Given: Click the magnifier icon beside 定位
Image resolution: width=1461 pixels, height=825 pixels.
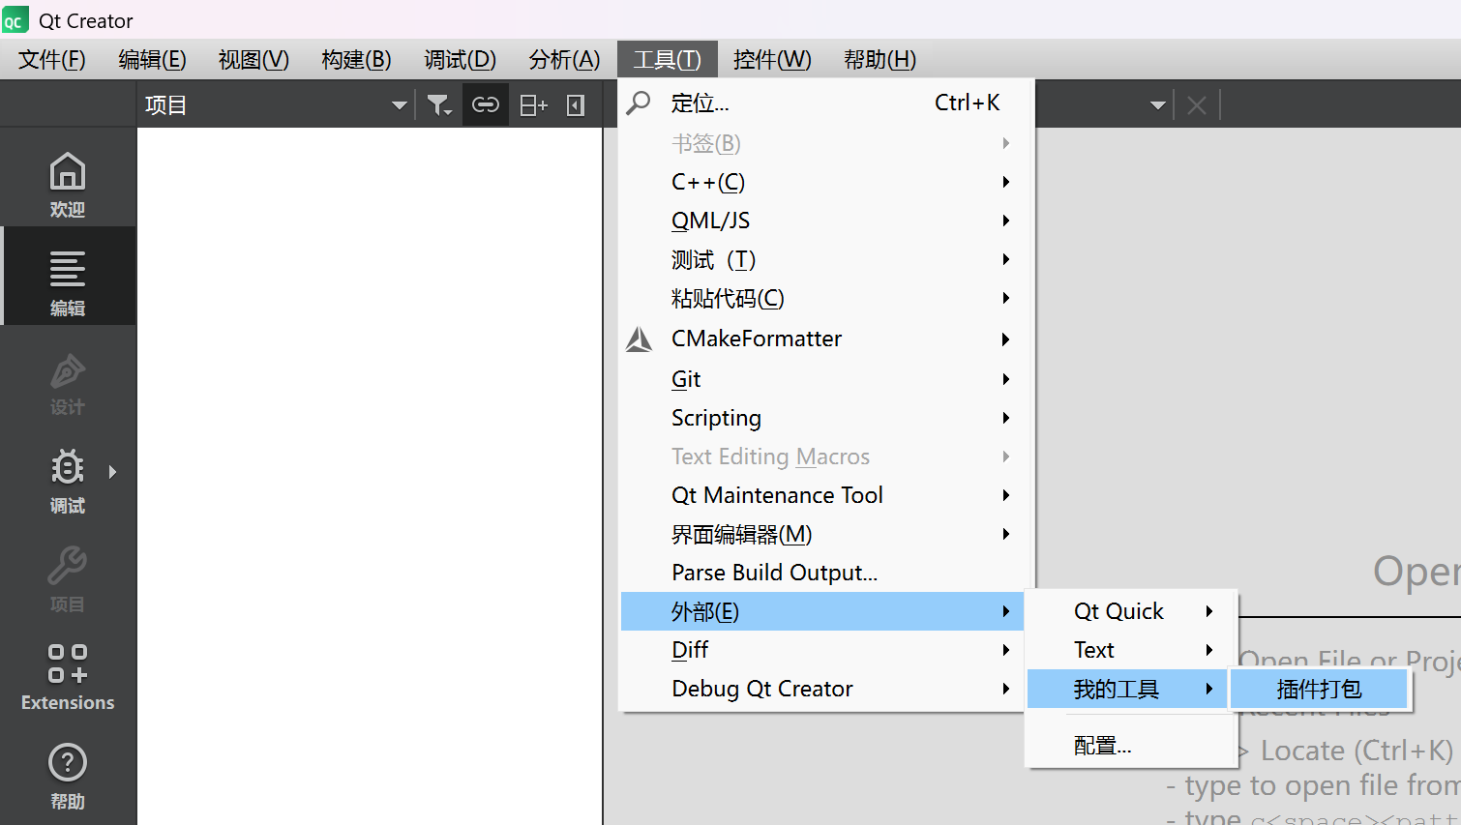Looking at the screenshot, I should 639,103.
